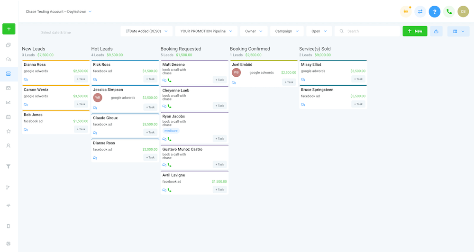Open the calendar icon in sidebar
Screen dimensions: 474x252
(9, 117)
